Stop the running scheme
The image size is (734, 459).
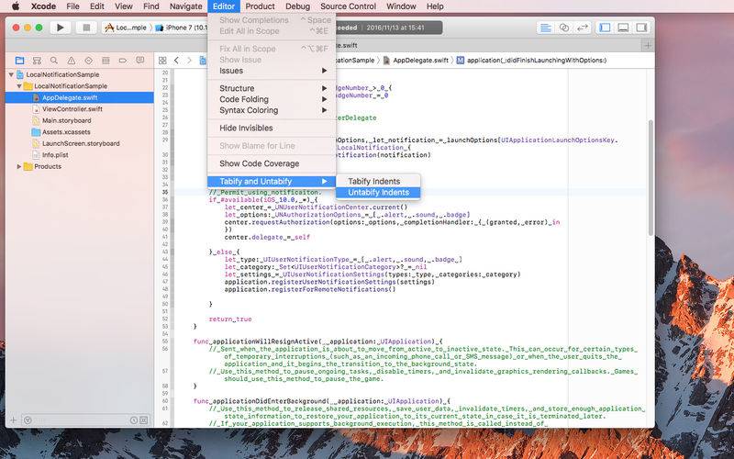(x=86, y=28)
